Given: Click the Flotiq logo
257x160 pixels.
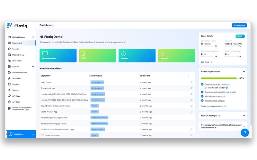Looking at the screenshot, I should (x=17, y=26).
